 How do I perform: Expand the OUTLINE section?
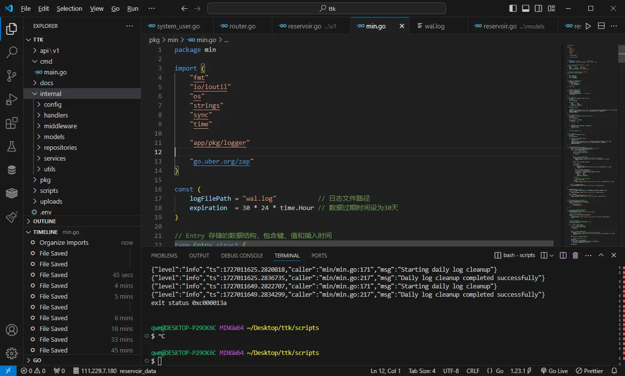[44, 221]
